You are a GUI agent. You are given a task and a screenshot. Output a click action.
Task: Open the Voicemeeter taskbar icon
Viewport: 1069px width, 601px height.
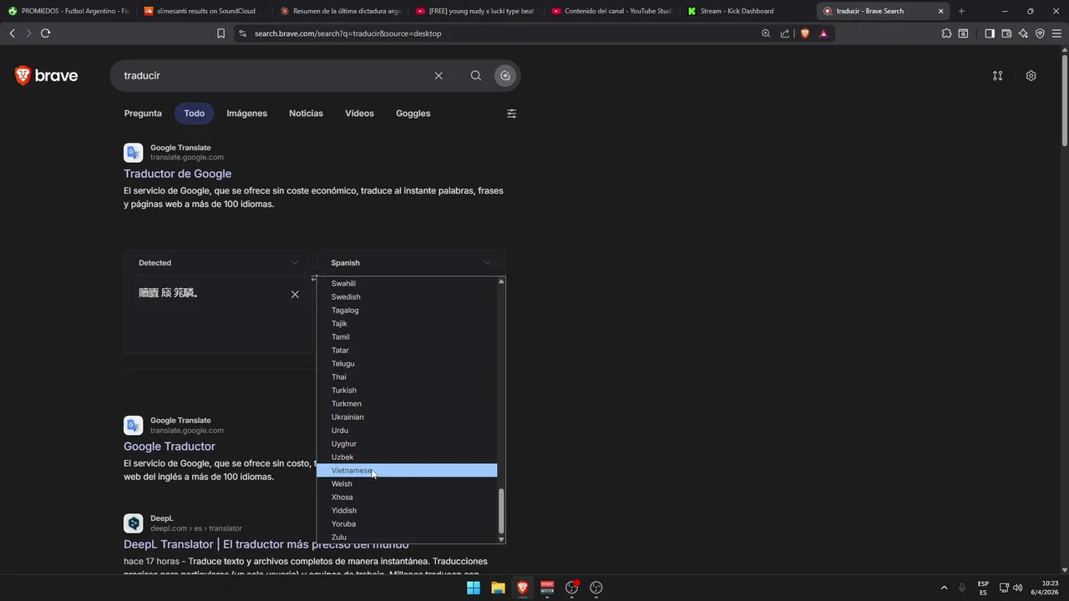pyautogui.click(x=547, y=588)
